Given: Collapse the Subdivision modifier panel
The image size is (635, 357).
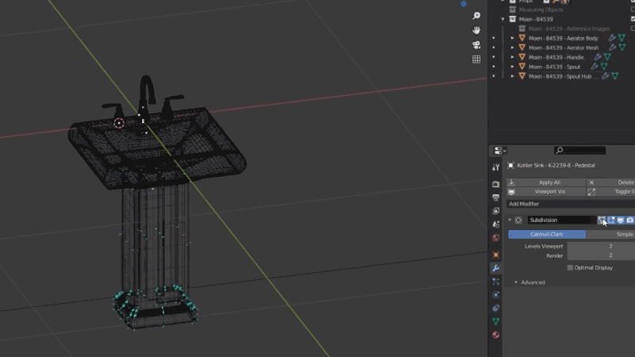Looking at the screenshot, I should [x=510, y=221].
